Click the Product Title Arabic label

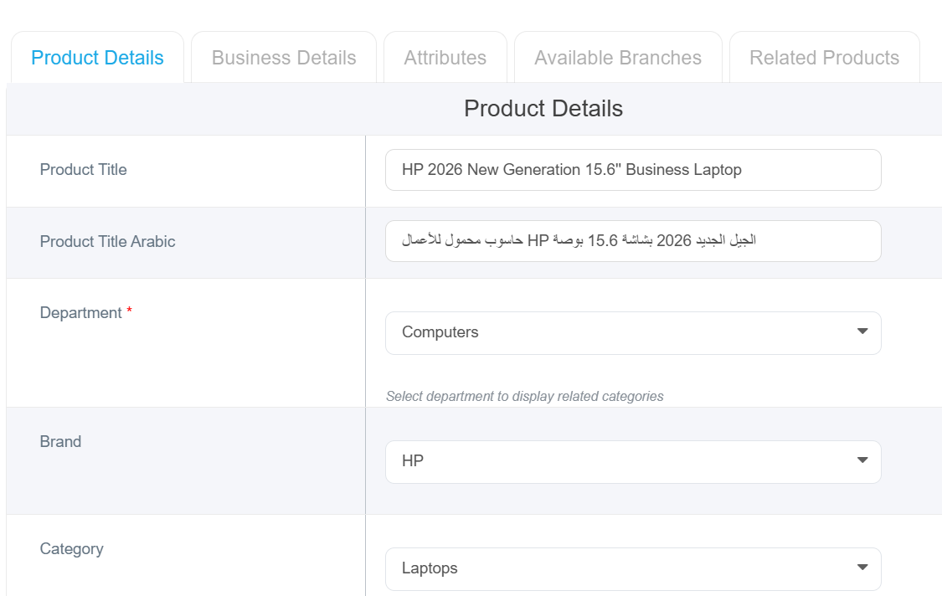coord(107,242)
